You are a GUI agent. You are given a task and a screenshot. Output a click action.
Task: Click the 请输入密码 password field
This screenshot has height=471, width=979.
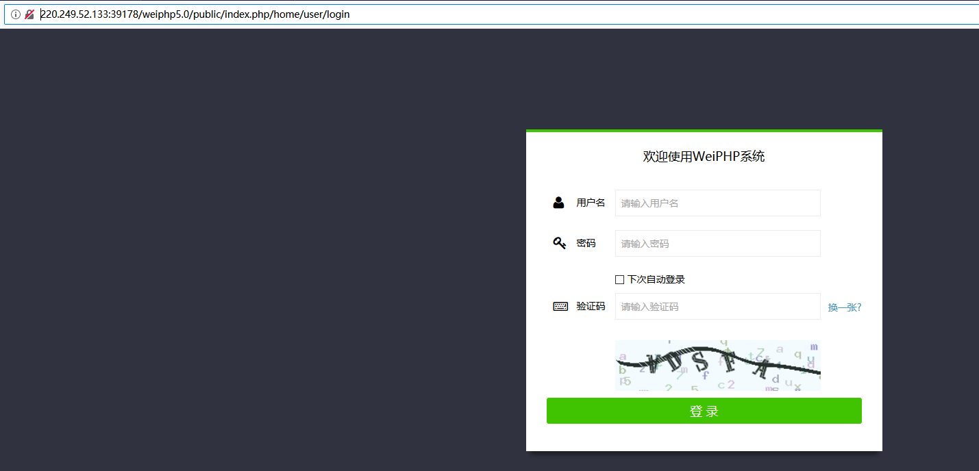click(x=717, y=243)
